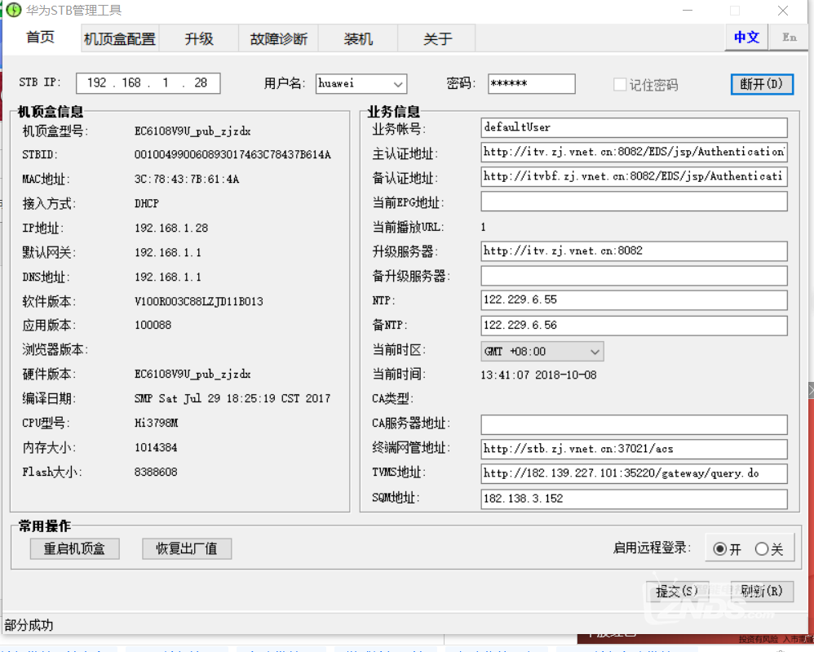Edit the SQM地址 field 182.138.3.152
814x652 pixels.
point(634,499)
